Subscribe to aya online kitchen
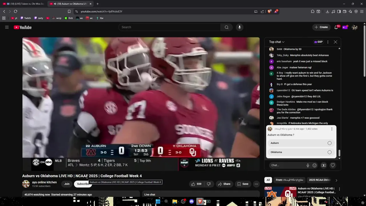The image size is (366, 206). [83, 184]
